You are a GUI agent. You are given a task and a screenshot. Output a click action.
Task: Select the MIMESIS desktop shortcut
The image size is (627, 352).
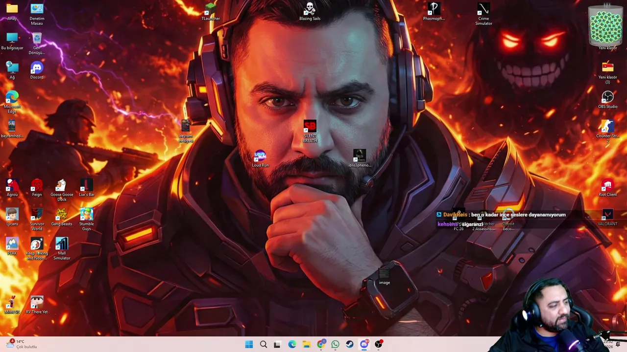tap(12, 306)
